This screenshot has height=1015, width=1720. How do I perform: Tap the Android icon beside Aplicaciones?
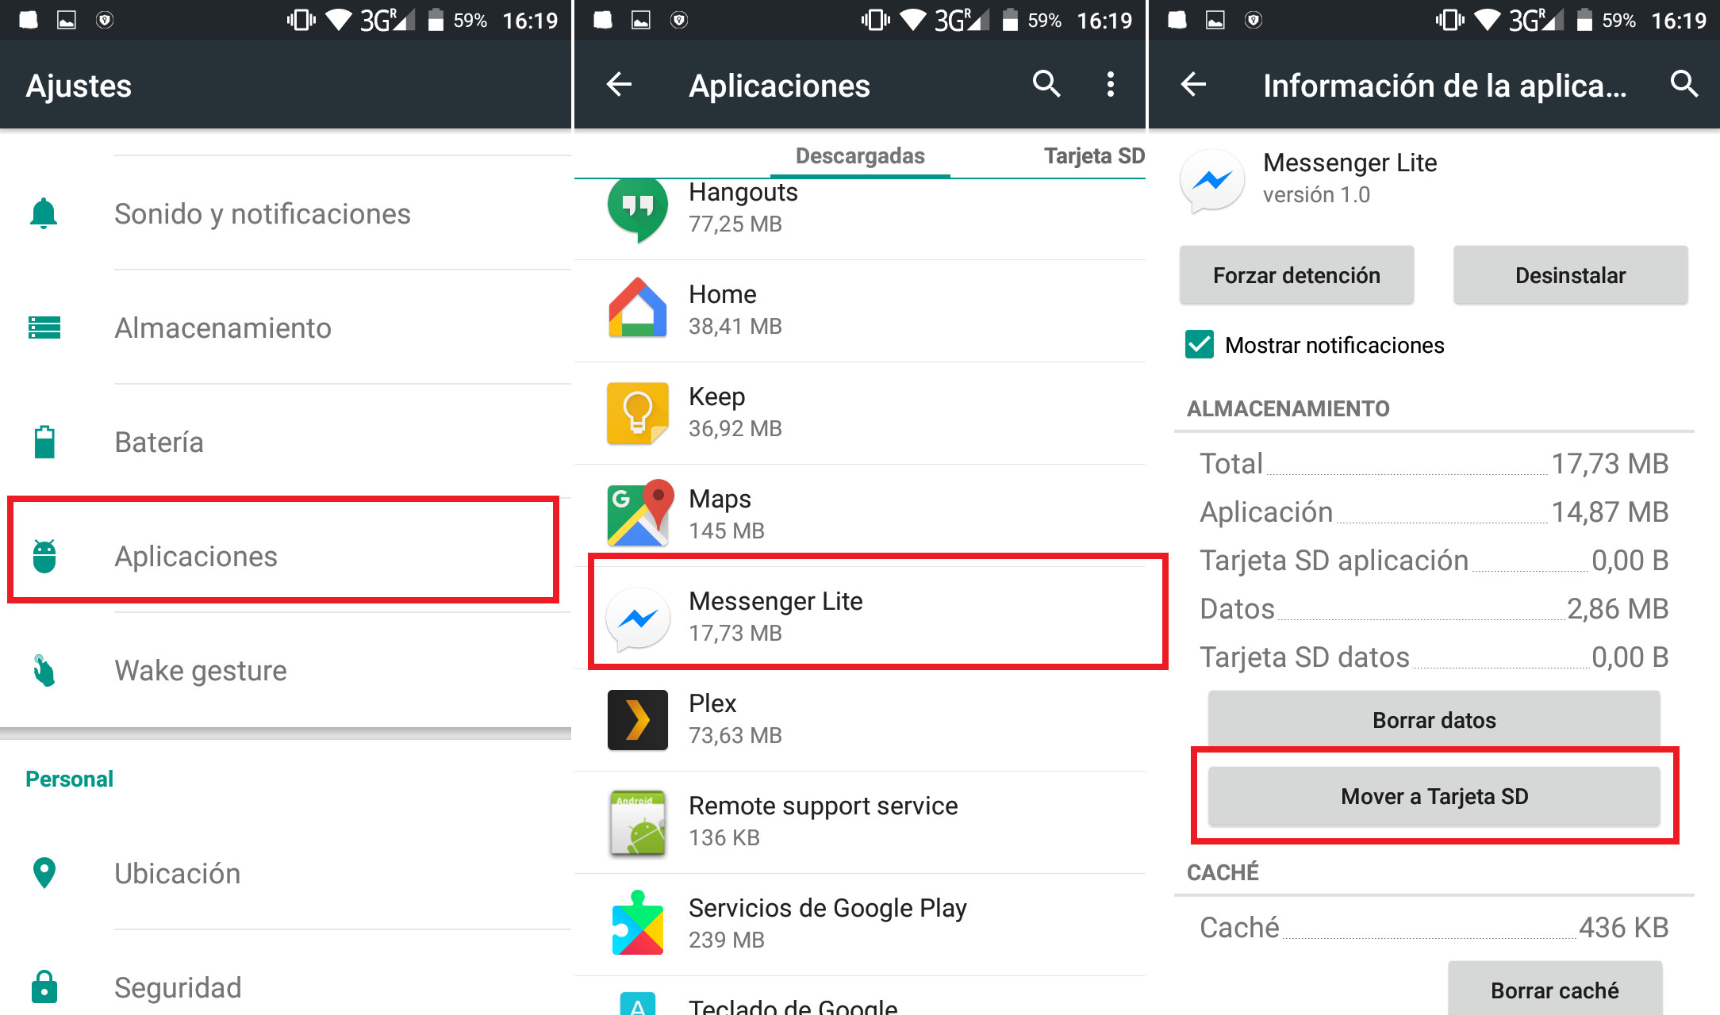(x=44, y=556)
